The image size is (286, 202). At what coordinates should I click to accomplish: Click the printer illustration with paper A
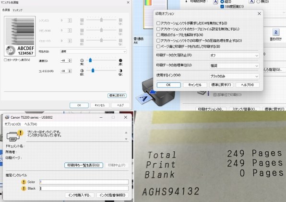click(x=155, y=93)
